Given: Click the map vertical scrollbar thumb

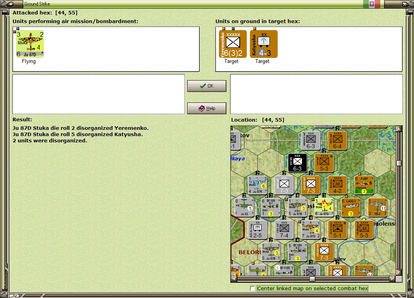Looking at the screenshot, I should point(399,163).
